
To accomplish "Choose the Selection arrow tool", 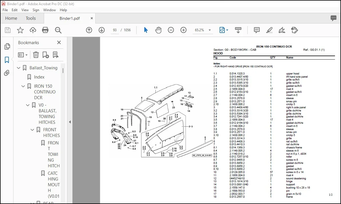I will point(146,30).
